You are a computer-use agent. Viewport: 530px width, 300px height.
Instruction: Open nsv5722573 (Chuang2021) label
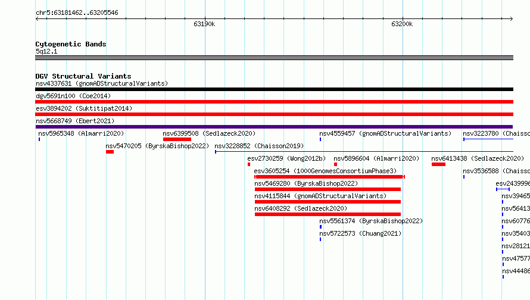click(x=360, y=233)
